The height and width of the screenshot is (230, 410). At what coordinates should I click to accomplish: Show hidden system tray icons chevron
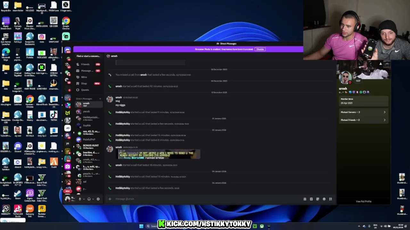[359, 226]
